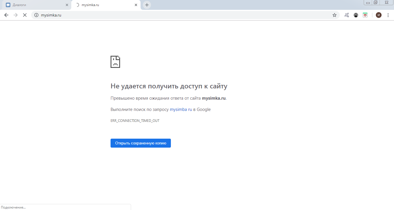This screenshot has height=210, width=394.
Task: Click the Открыть сохраненную копию button
Action: tap(141, 143)
